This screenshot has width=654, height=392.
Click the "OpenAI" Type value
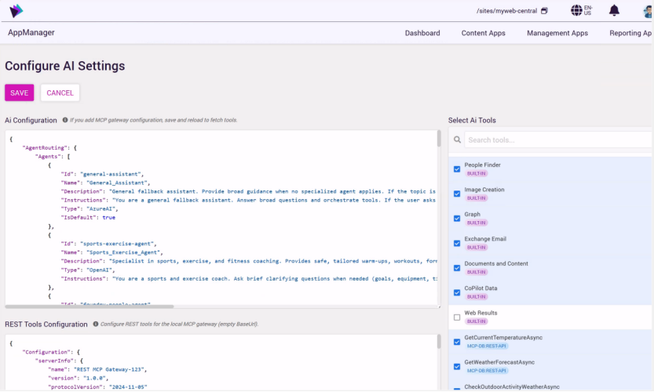point(99,270)
